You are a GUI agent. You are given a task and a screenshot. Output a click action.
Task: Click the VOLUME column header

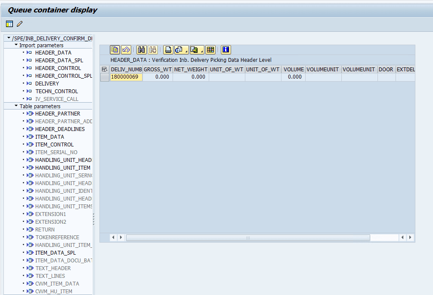click(294, 70)
